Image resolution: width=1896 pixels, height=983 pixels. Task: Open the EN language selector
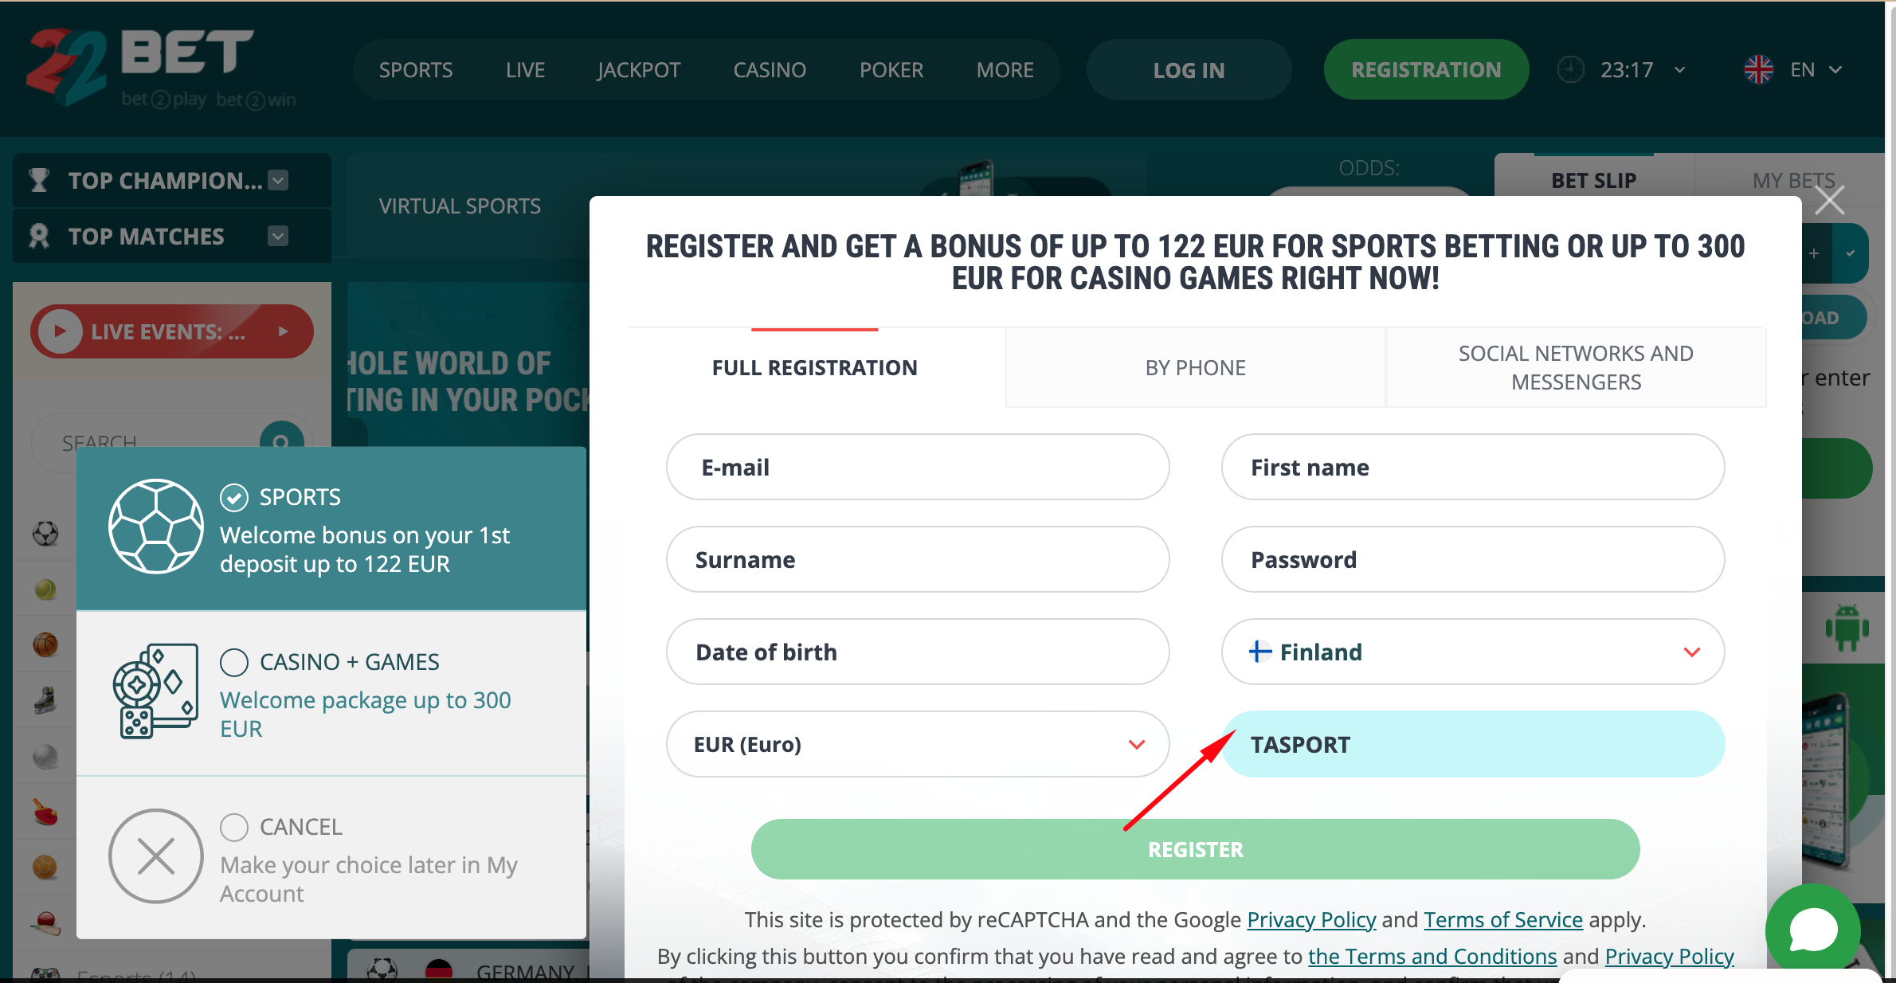point(1793,70)
